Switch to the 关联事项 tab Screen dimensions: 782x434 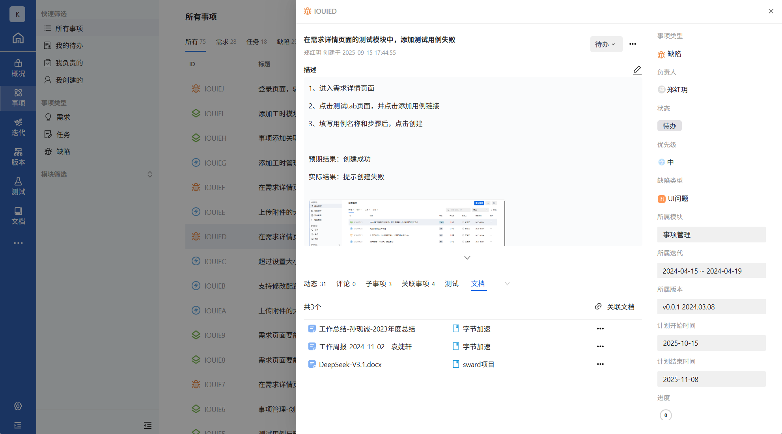(418, 284)
